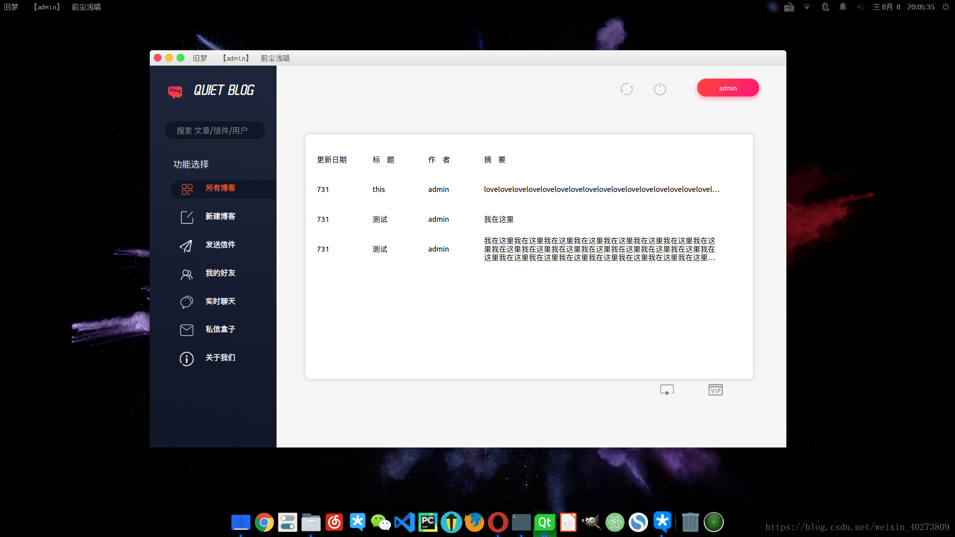Open 私信盒子 mailbox item

click(220, 330)
